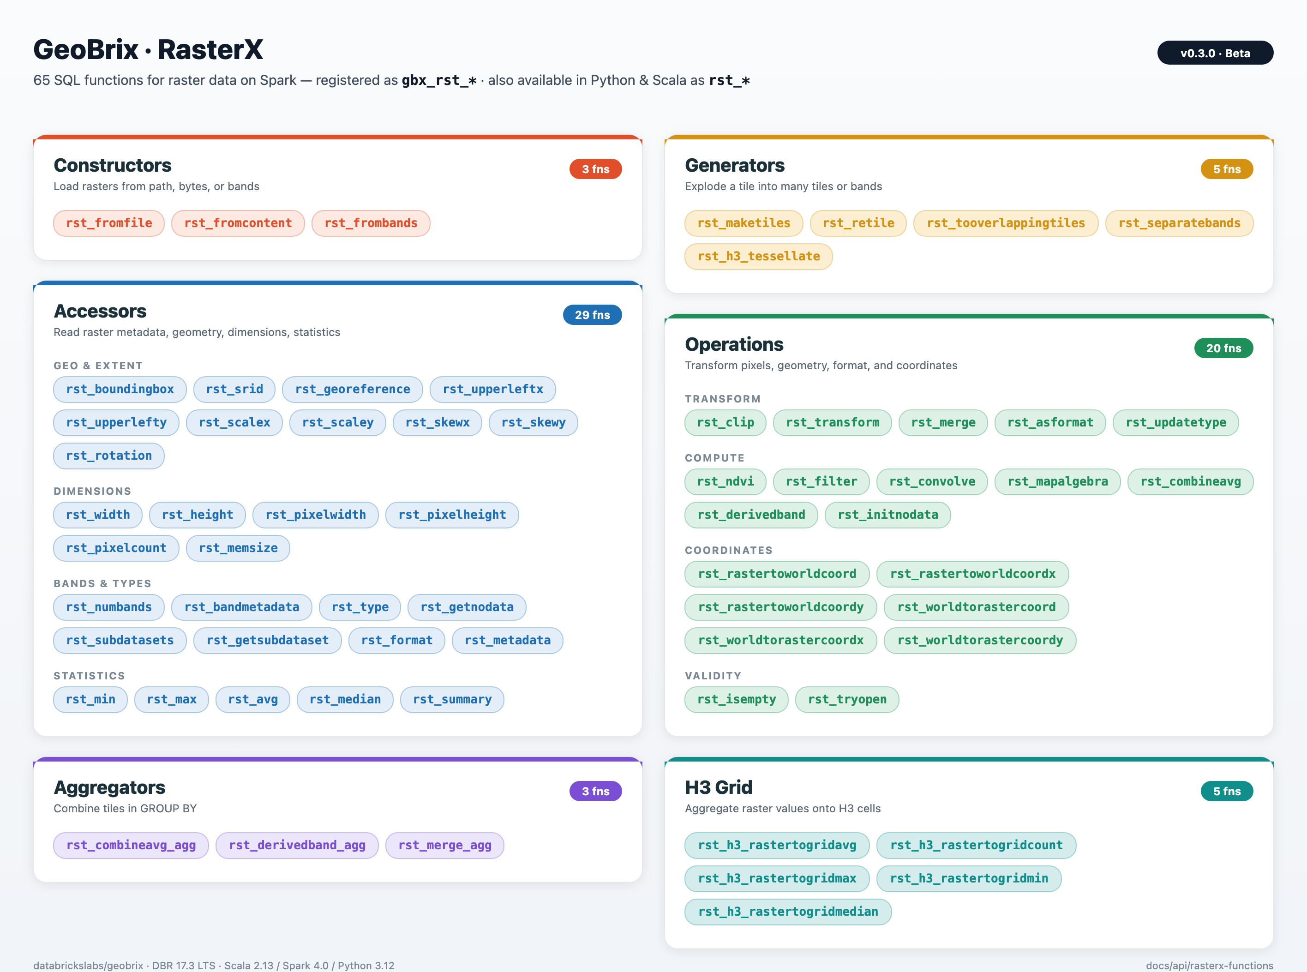Open the rst_derivedband chip
The width and height of the screenshot is (1307, 972).
pos(751,515)
